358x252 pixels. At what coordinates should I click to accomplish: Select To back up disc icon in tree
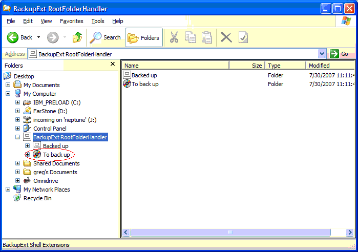(x=37, y=154)
